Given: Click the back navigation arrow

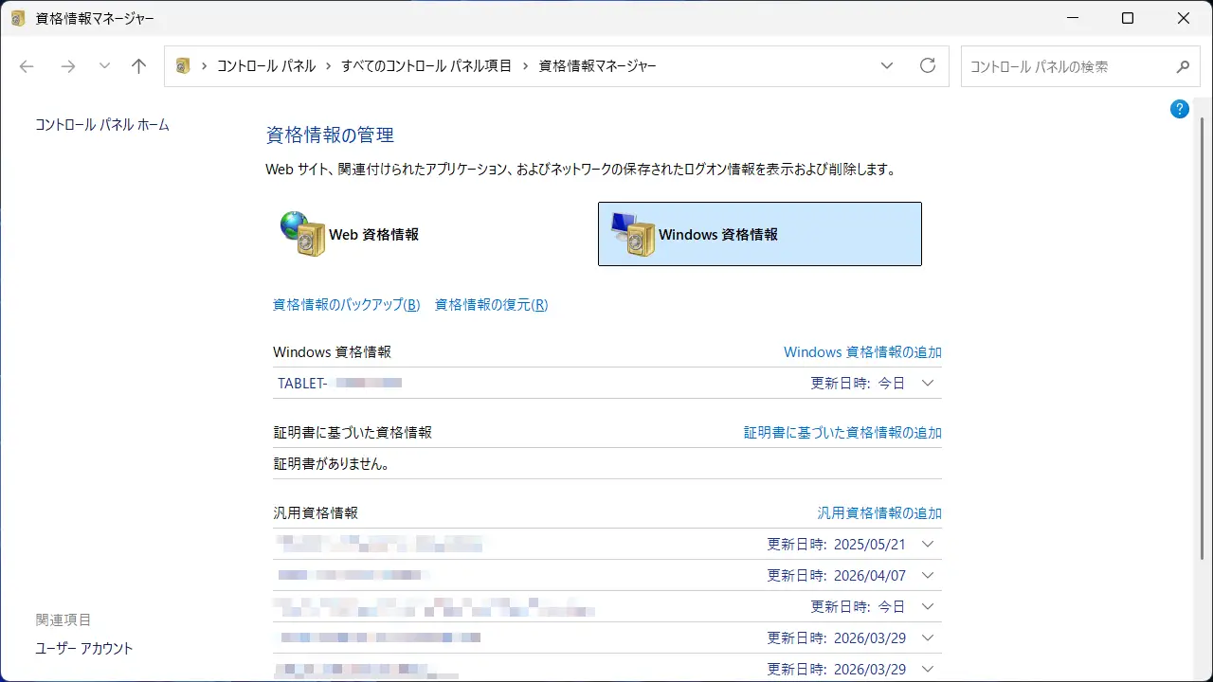Looking at the screenshot, I should pyautogui.click(x=27, y=66).
